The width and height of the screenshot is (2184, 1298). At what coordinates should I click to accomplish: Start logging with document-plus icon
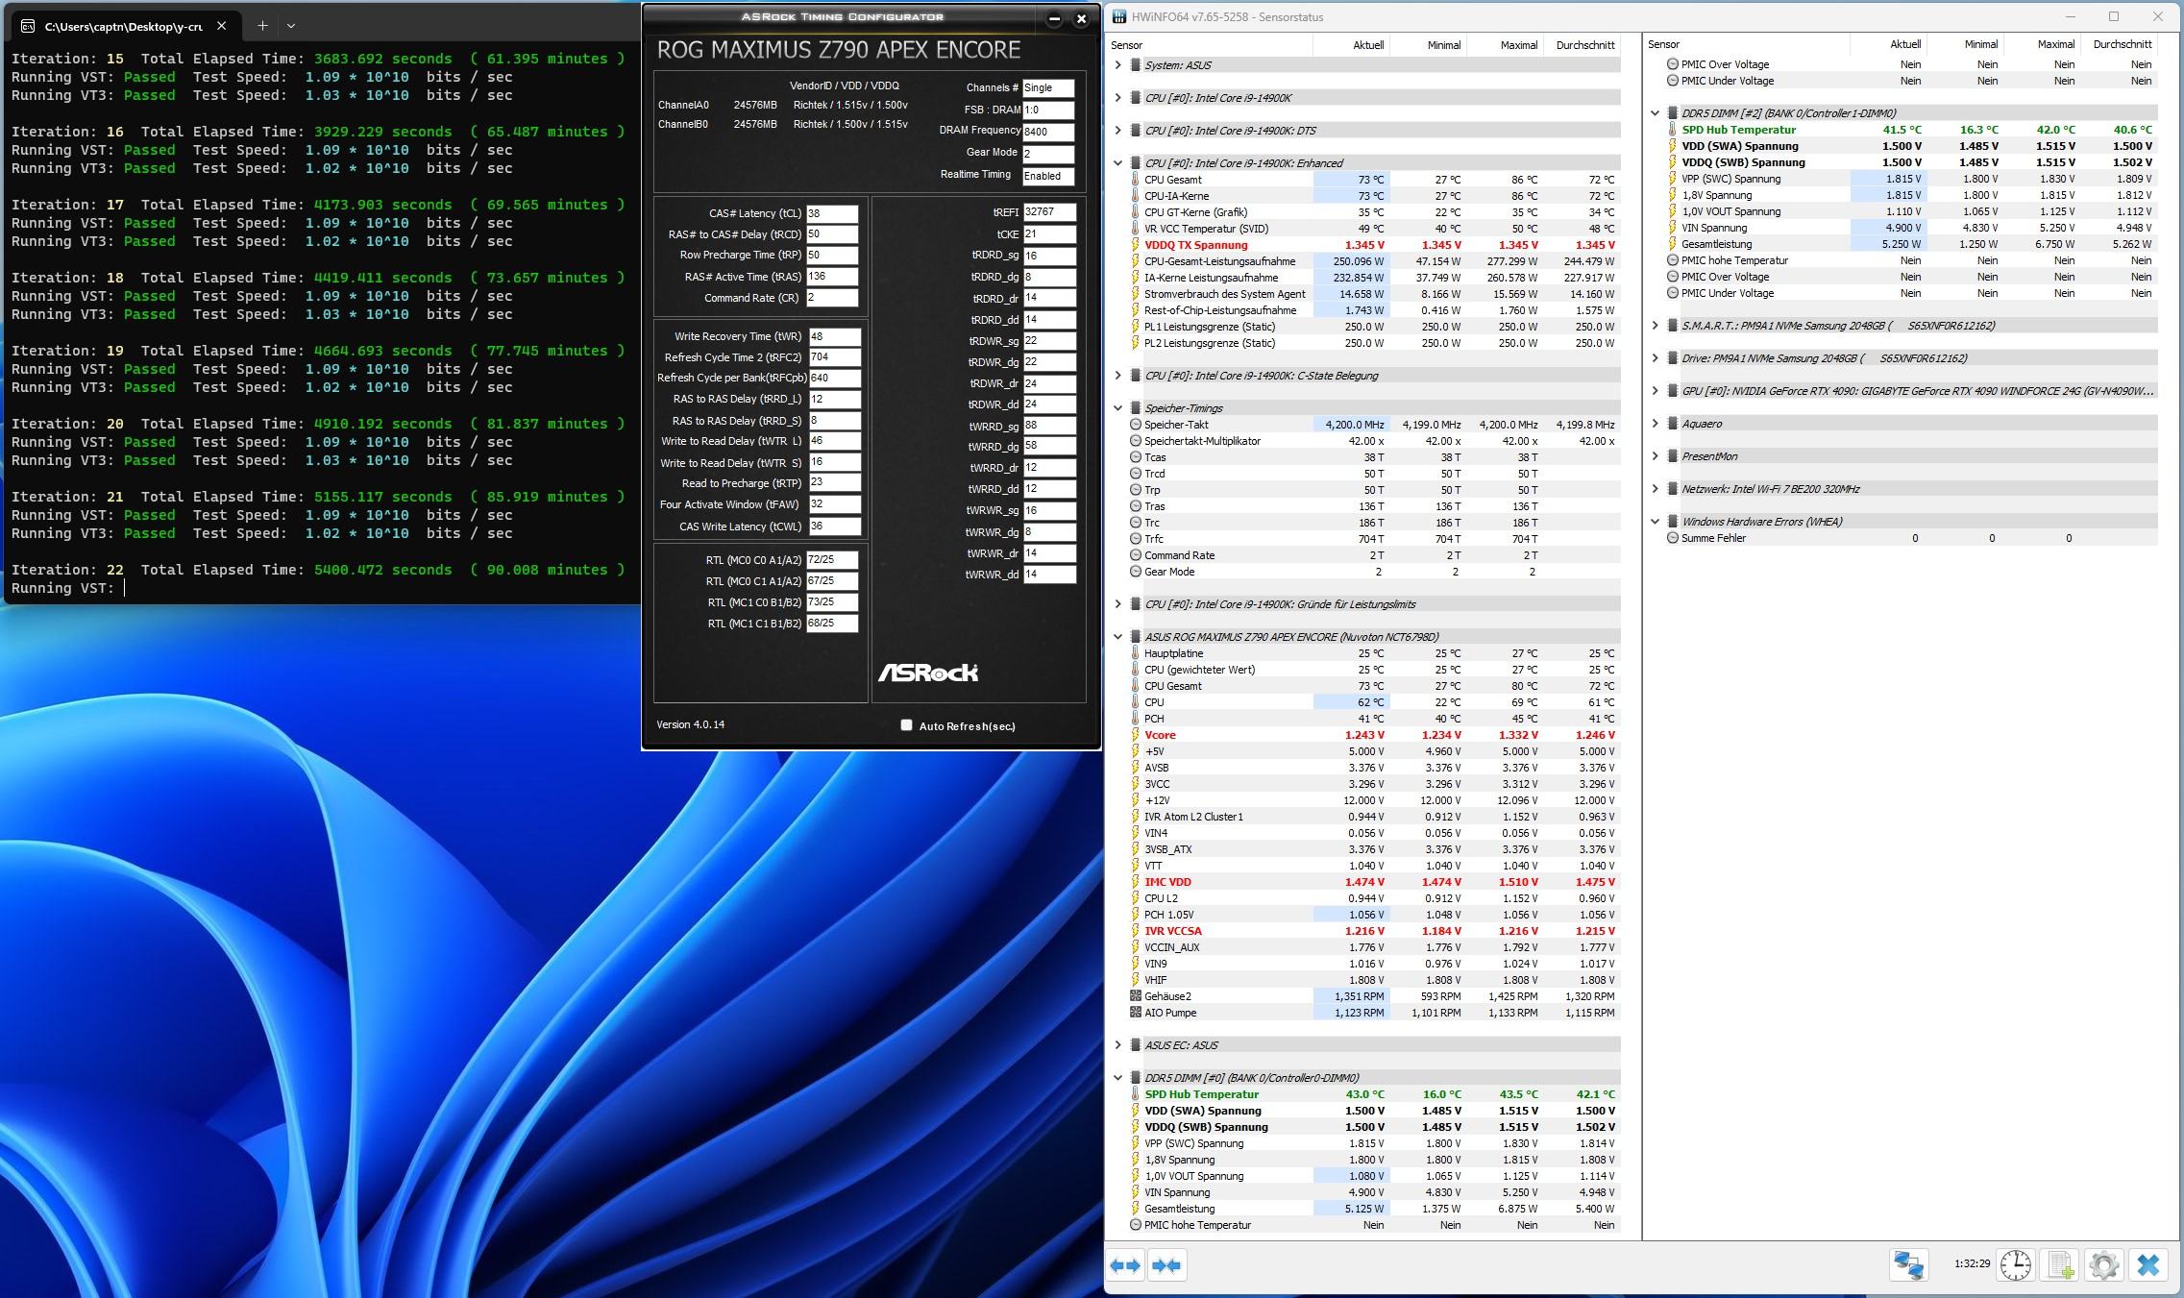2059,1264
